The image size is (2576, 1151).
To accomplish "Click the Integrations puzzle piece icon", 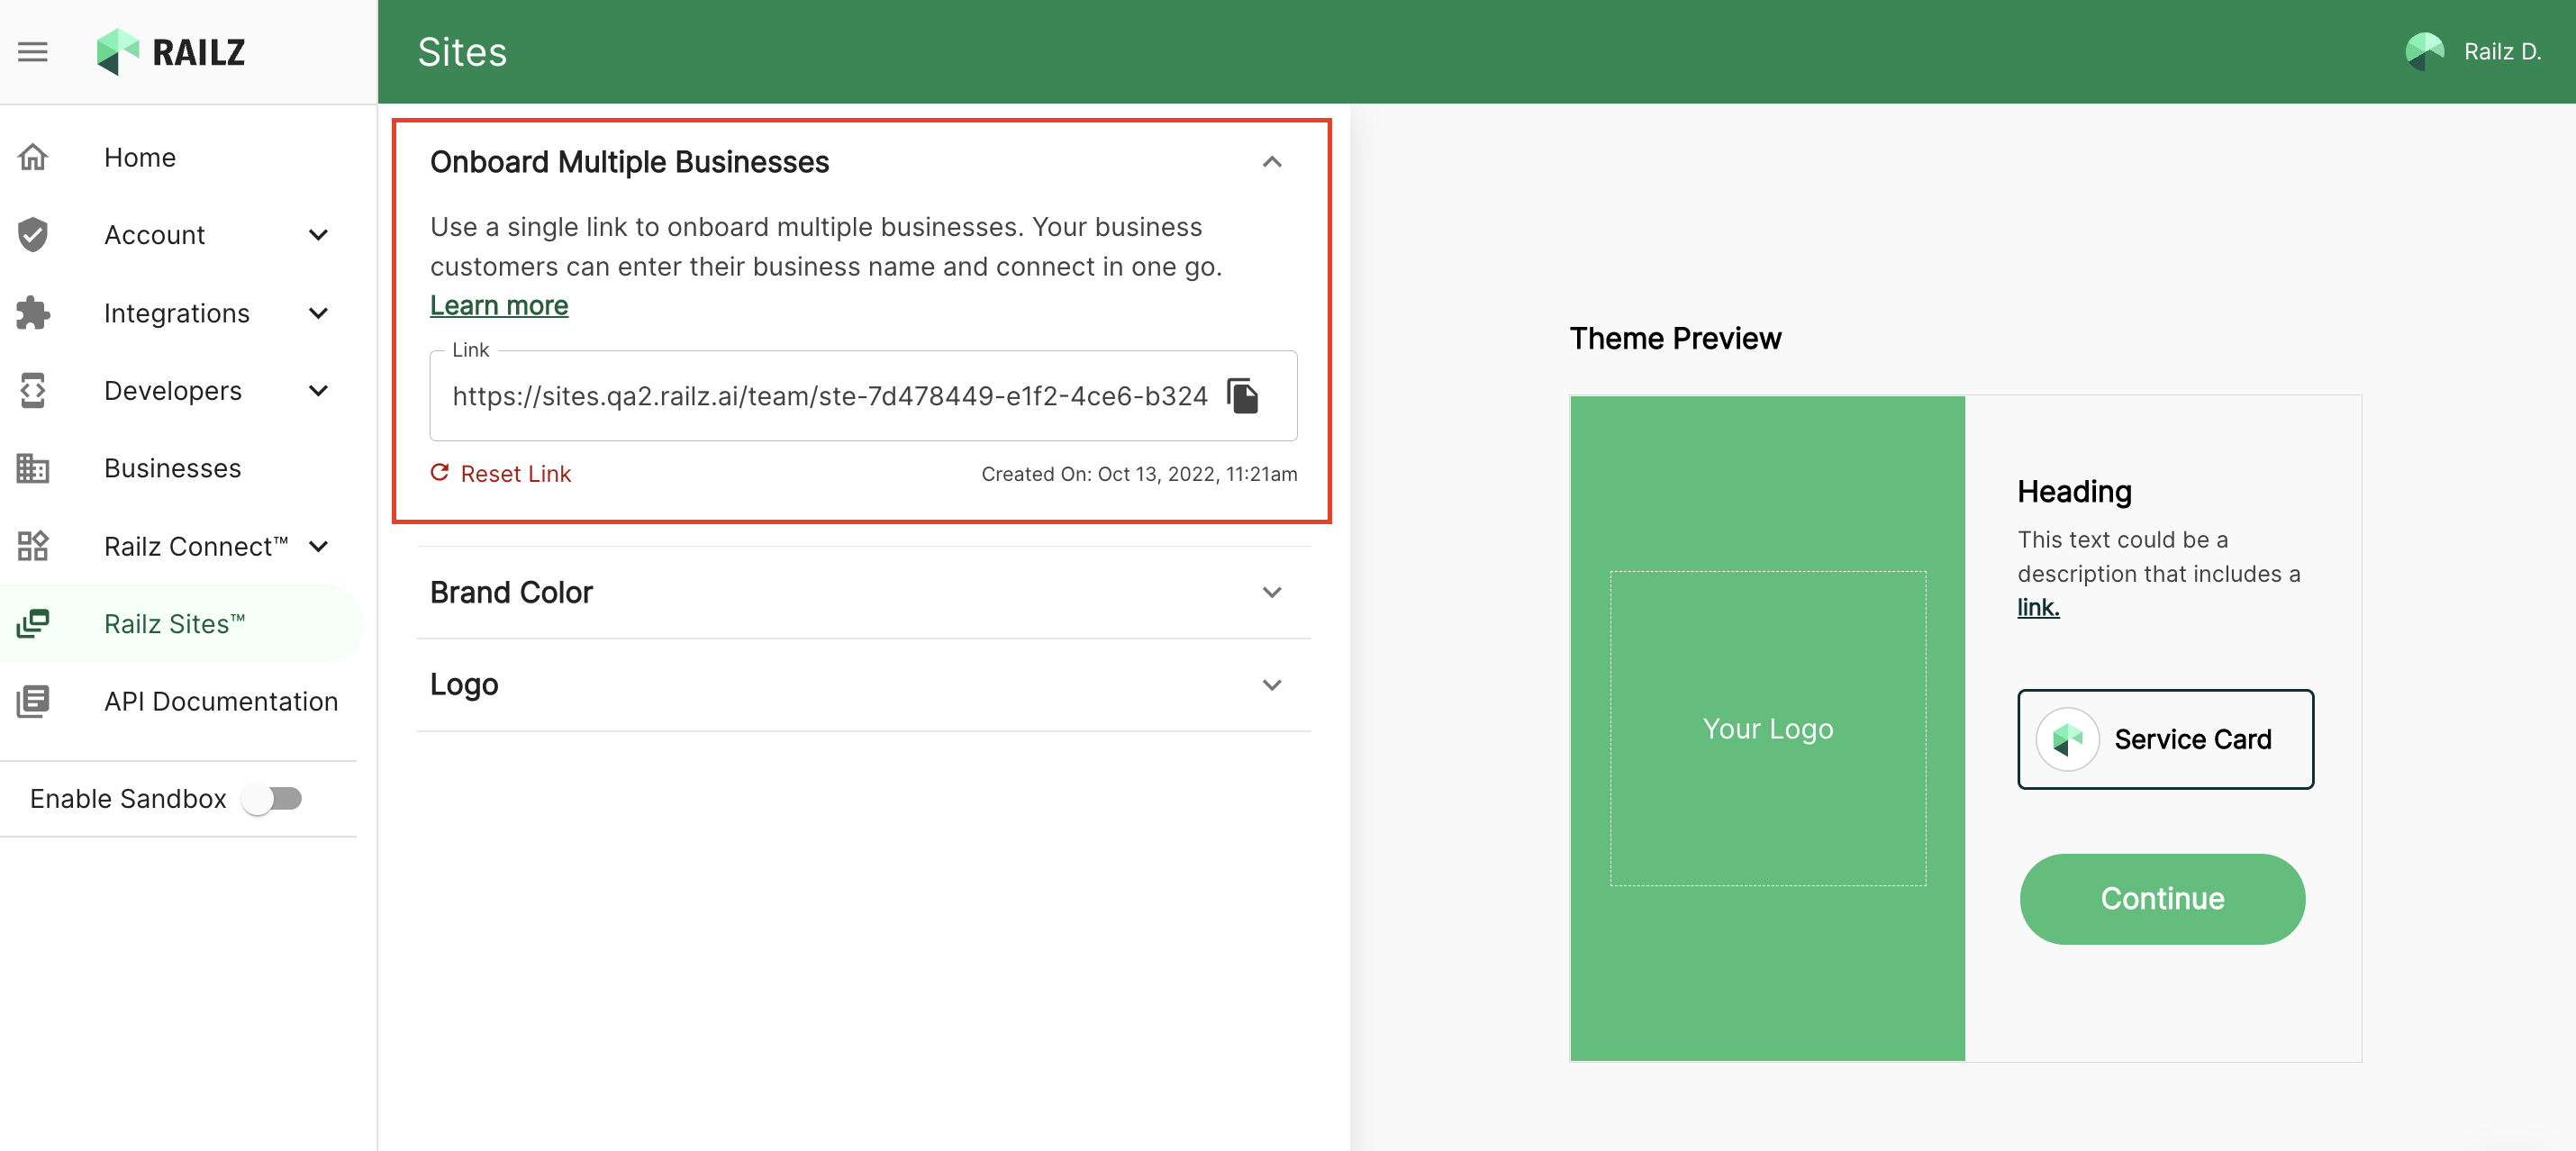I will coord(33,313).
